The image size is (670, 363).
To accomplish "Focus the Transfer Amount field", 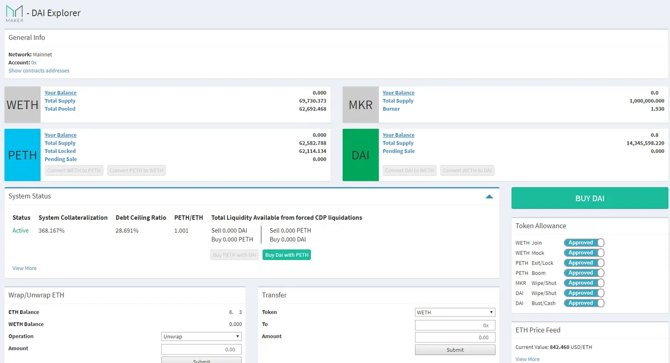I will [455, 337].
